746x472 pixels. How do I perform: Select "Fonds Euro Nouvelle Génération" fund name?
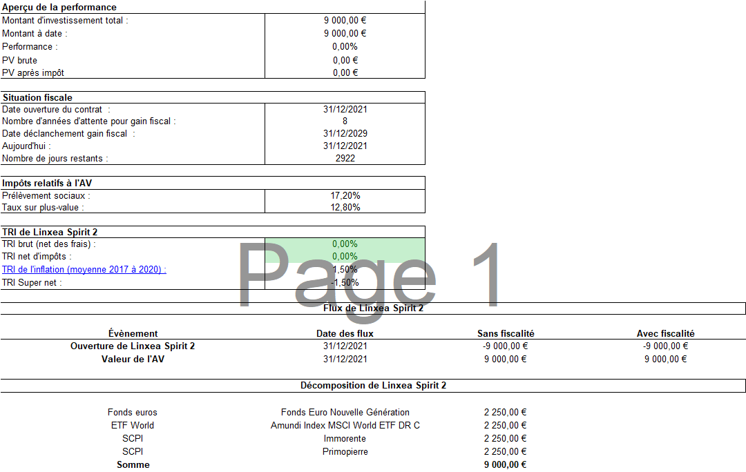coord(345,413)
